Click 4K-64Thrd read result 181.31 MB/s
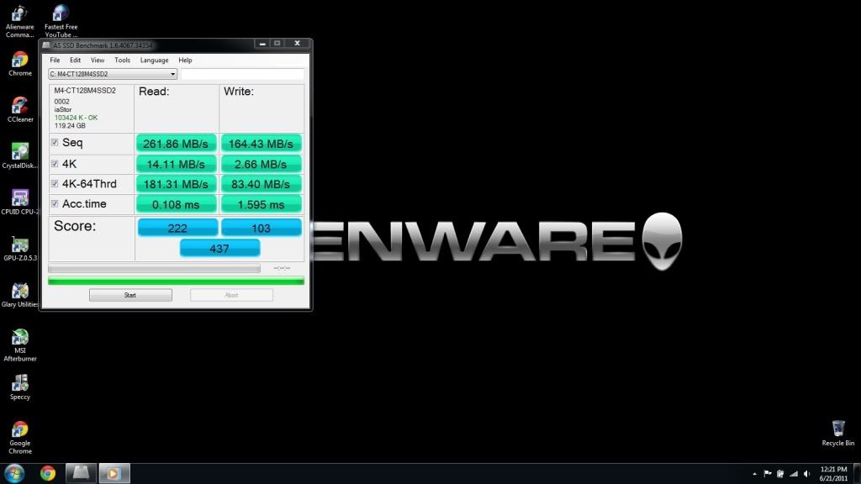This screenshot has height=484, width=861. [176, 184]
